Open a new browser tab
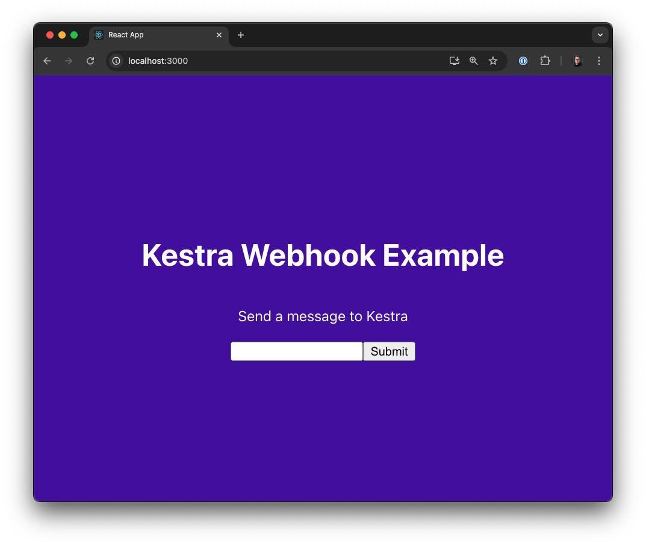Viewport: 646px width, 546px height. 241,35
